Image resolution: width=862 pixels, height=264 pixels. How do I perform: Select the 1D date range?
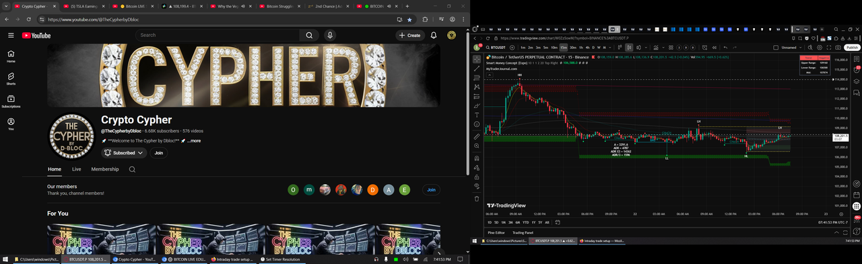pyautogui.click(x=490, y=222)
